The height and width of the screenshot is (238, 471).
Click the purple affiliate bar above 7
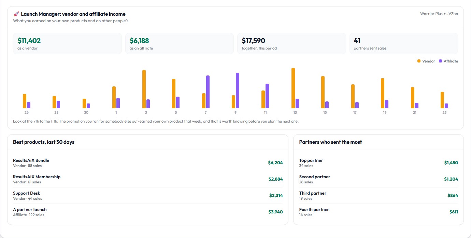click(x=208, y=92)
